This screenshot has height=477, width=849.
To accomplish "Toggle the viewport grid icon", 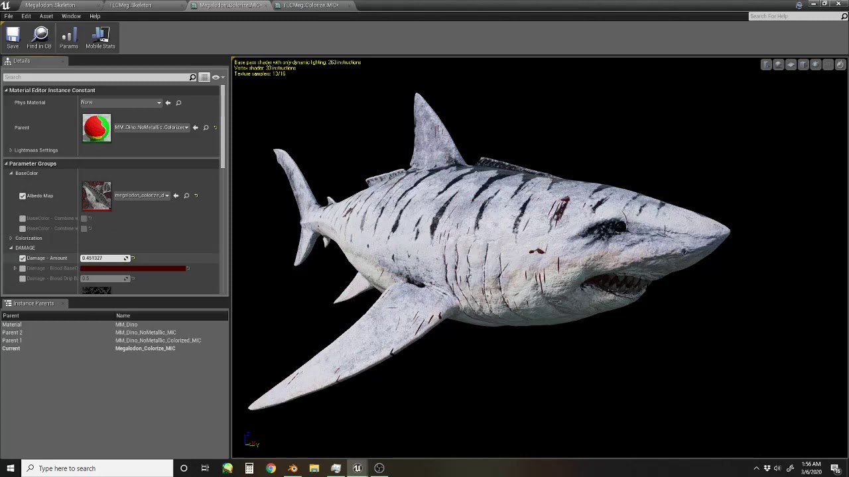I will pyautogui.click(x=828, y=64).
